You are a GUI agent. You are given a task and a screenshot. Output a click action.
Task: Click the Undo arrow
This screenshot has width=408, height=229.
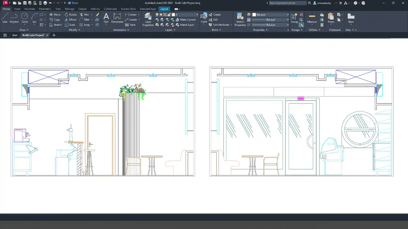pos(51,3)
